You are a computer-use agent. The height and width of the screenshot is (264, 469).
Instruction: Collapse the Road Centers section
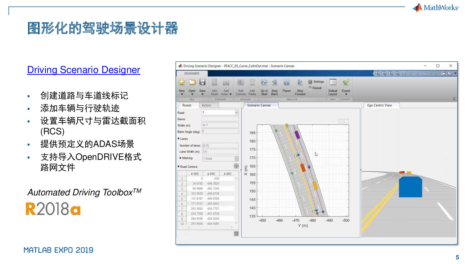tap(178, 167)
